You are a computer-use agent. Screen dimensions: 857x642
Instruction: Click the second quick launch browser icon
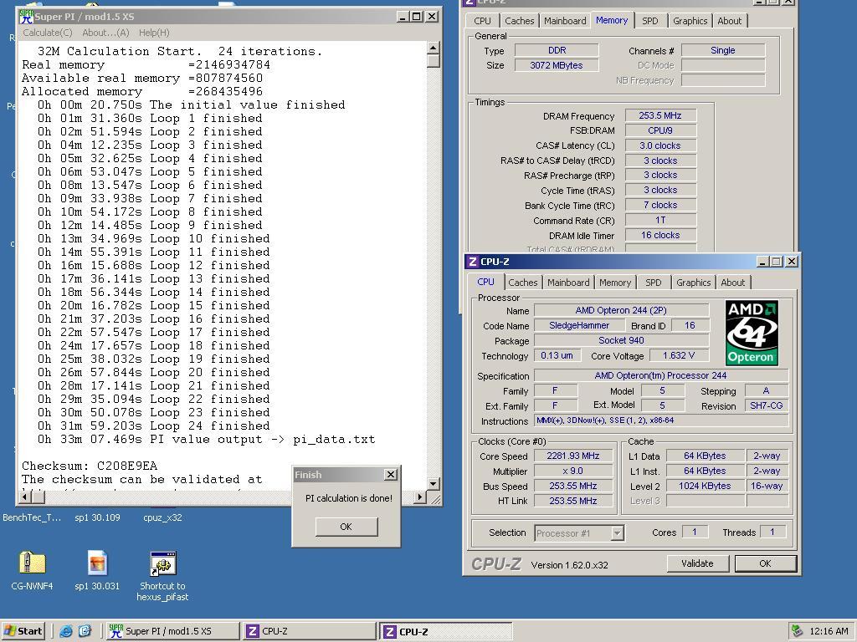(85, 631)
